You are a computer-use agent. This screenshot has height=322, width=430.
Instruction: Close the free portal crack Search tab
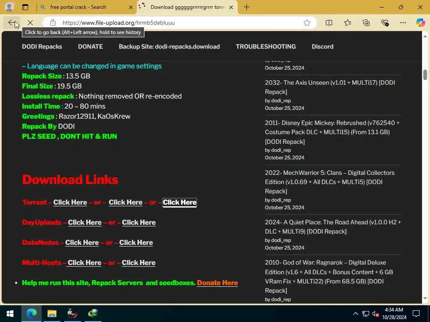click(x=131, y=8)
